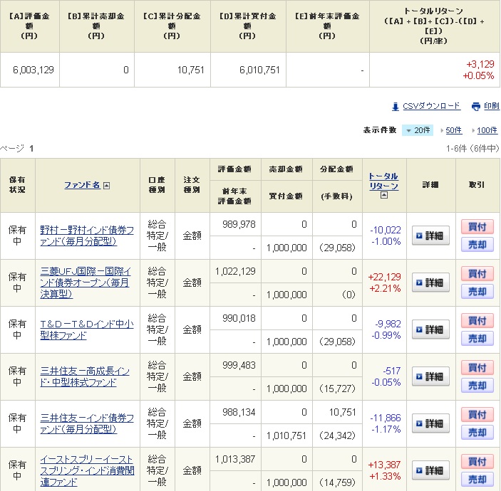Click 詳細 button for 野村インド債券ファンド
This screenshot has height=491, width=501.
tap(430, 236)
